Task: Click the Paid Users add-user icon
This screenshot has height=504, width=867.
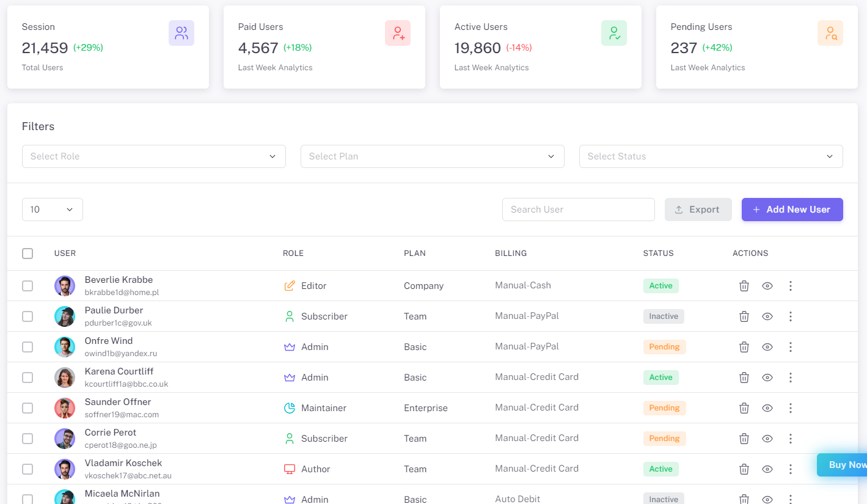Action: 398,33
